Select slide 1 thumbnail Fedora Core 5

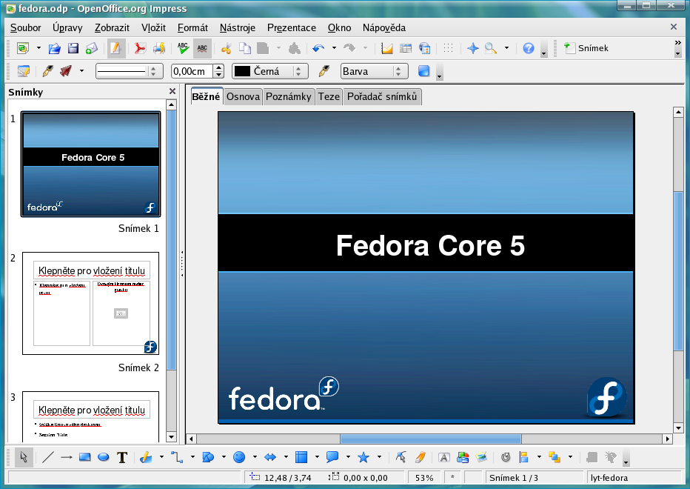(90, 164)
